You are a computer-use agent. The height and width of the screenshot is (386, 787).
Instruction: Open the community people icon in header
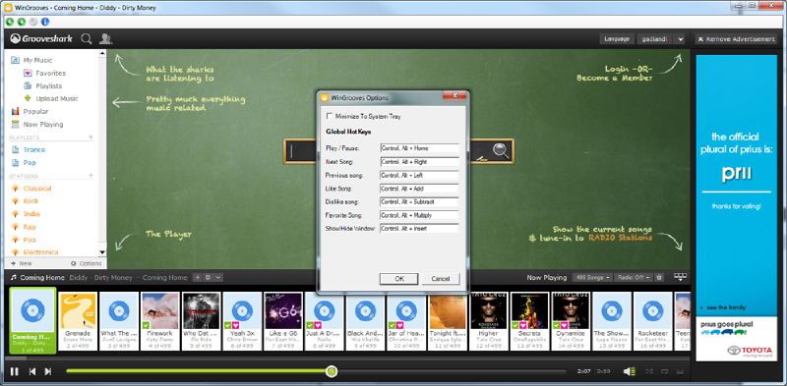point(105,38)
